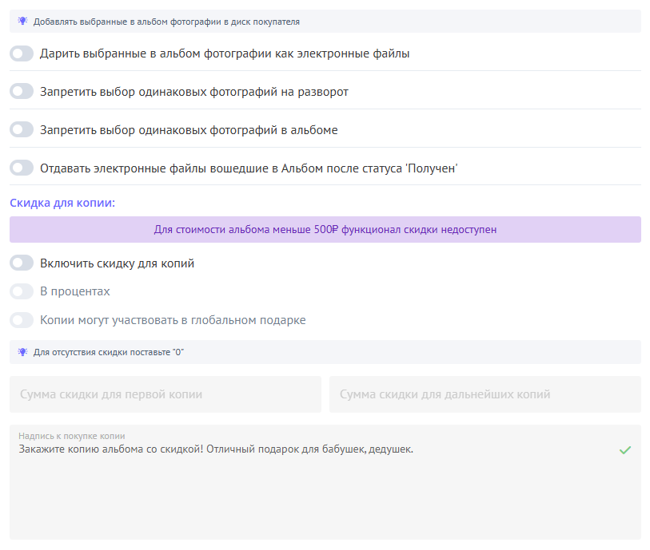
Task: Click the 'Скидка для копии:' section heading
Action: click(62, 203)
